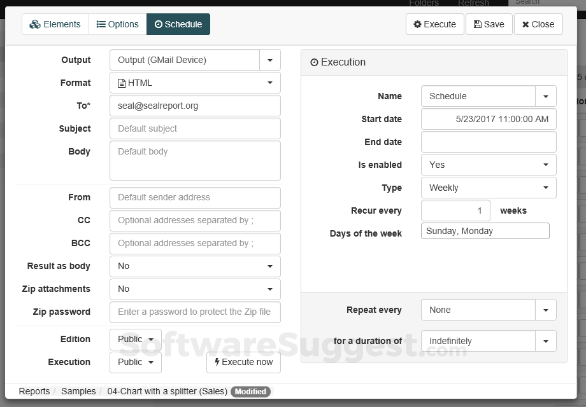Click the Execute now button
Image resolution: width=586 pixels, height=407 pixels.
tap(243, 362)
